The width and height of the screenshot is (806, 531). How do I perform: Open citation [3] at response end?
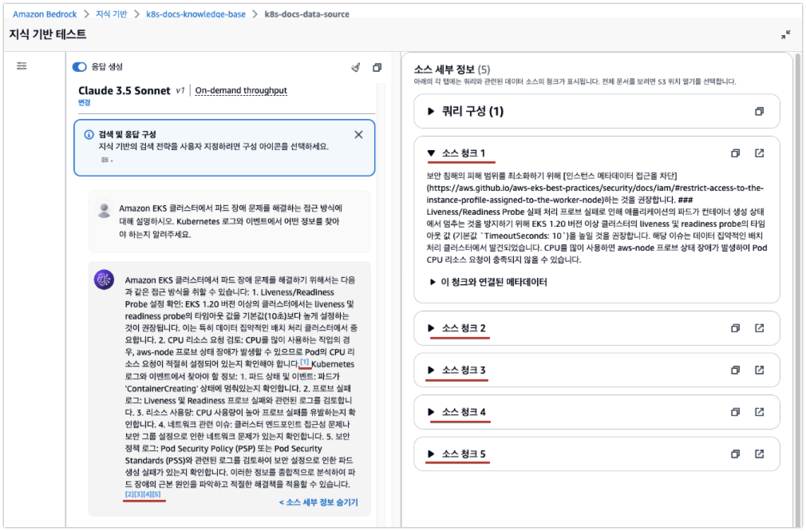[138, 494]
